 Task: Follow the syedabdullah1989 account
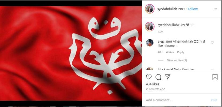(193, 9)
